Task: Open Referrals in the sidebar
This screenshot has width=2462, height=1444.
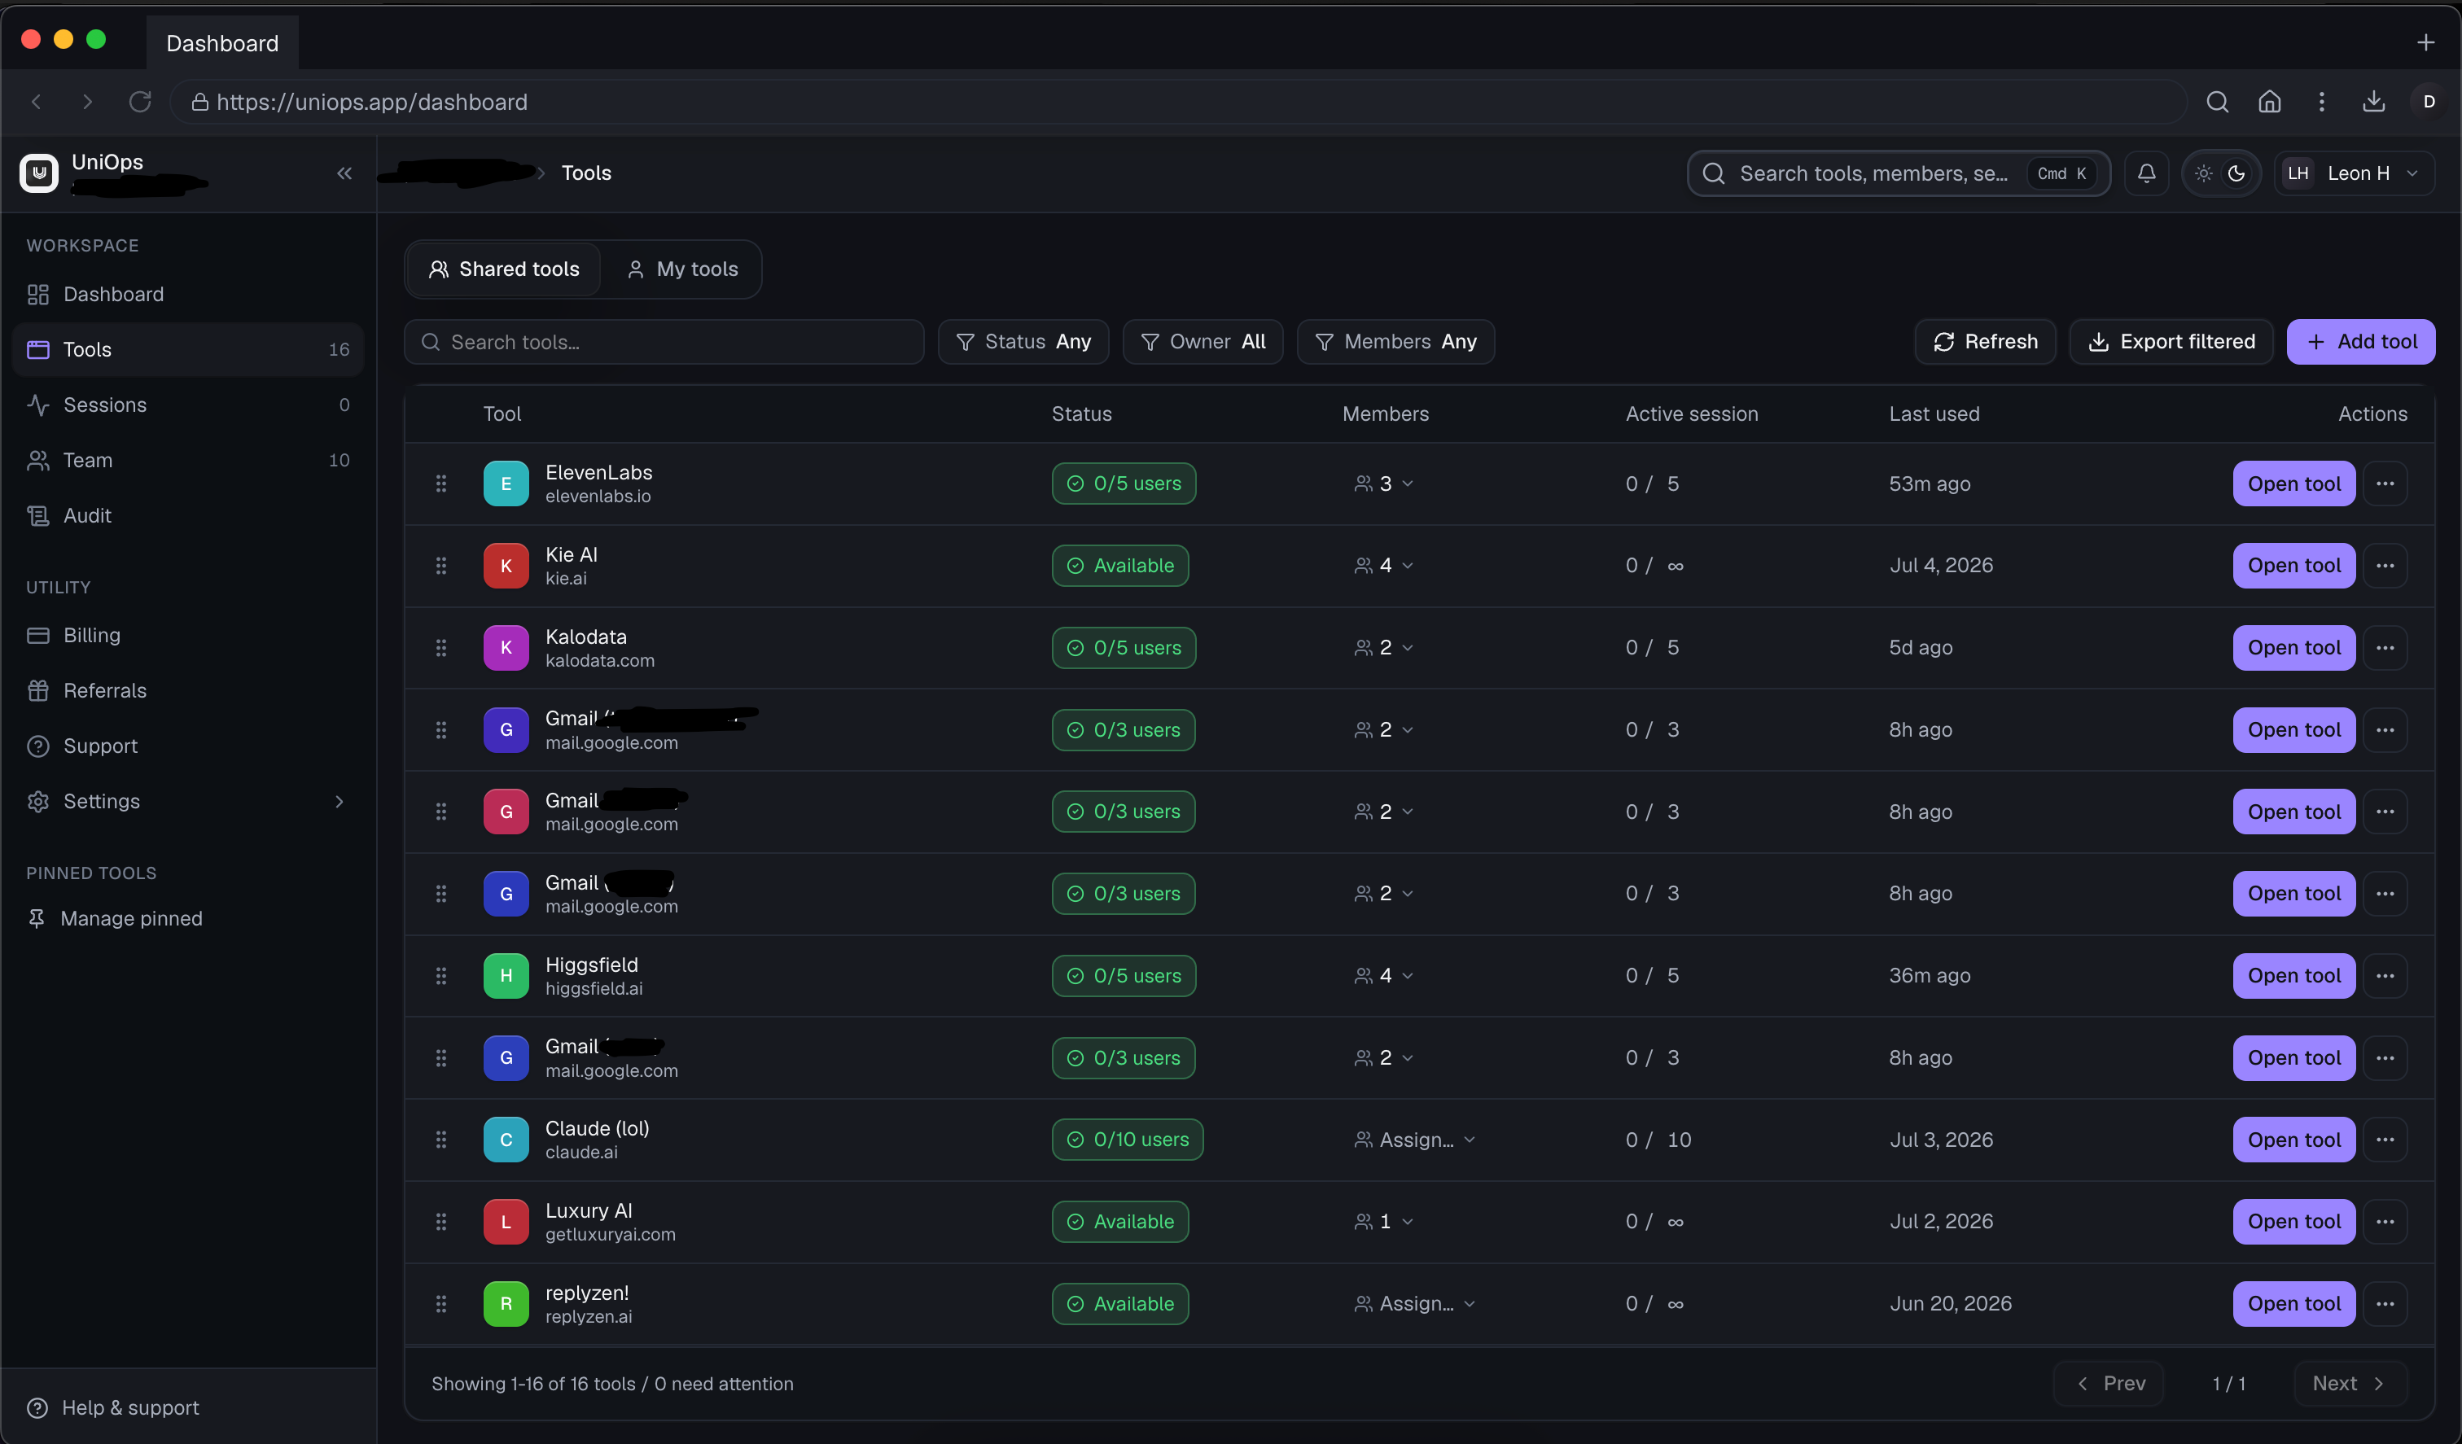Action: pos(187,691)
